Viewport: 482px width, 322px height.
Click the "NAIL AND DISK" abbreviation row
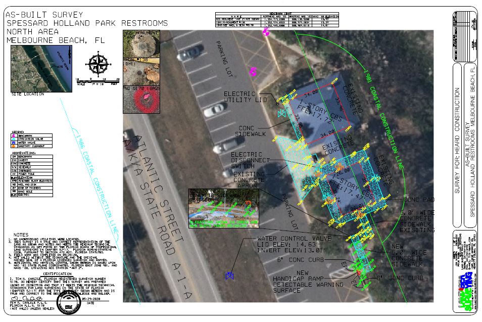pos(32,185)
